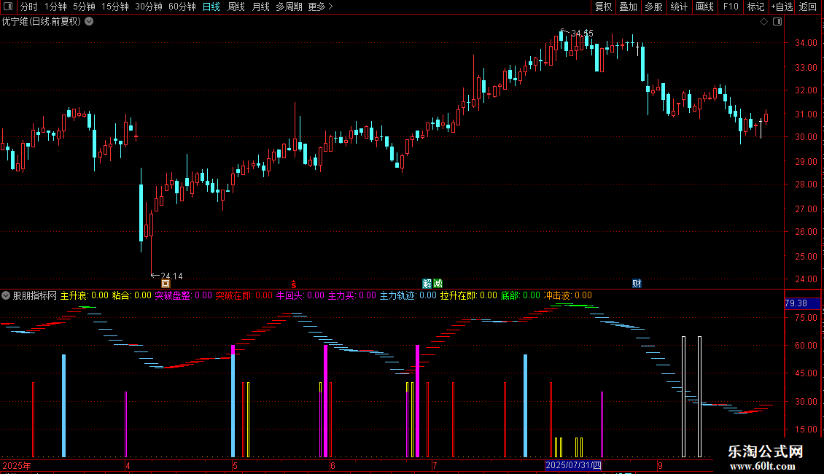Open the 多股 multi-stock view
This screenshot has width=824, height=474.
653,7
